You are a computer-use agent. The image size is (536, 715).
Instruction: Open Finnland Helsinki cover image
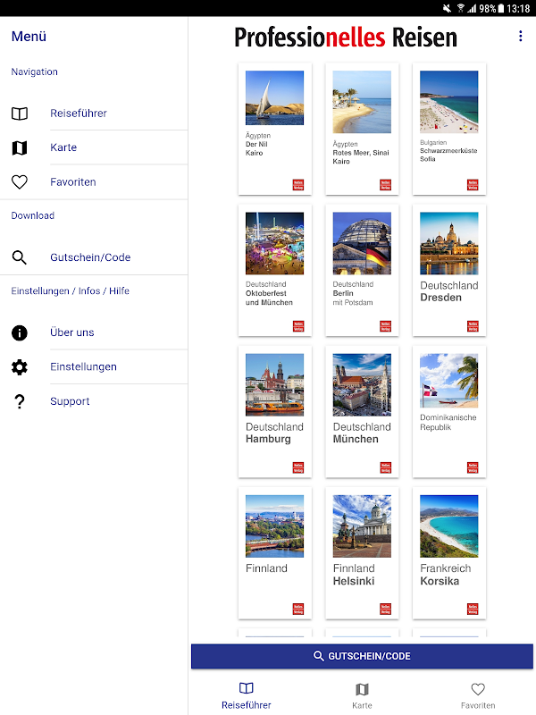(x=362, y=526)
